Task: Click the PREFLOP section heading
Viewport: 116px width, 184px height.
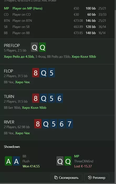Action: [12, 45]
